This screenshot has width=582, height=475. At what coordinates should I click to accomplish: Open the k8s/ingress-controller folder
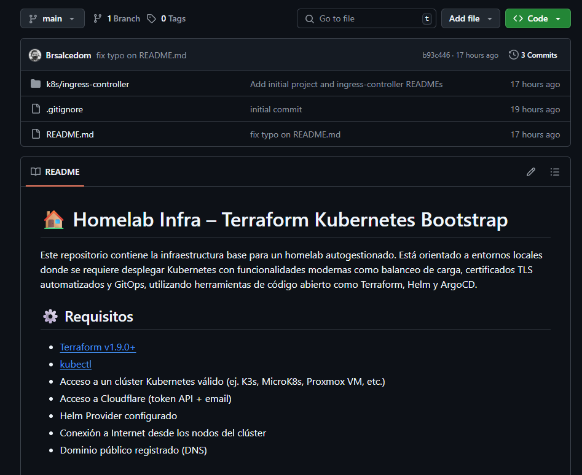[x=88, y=84]
